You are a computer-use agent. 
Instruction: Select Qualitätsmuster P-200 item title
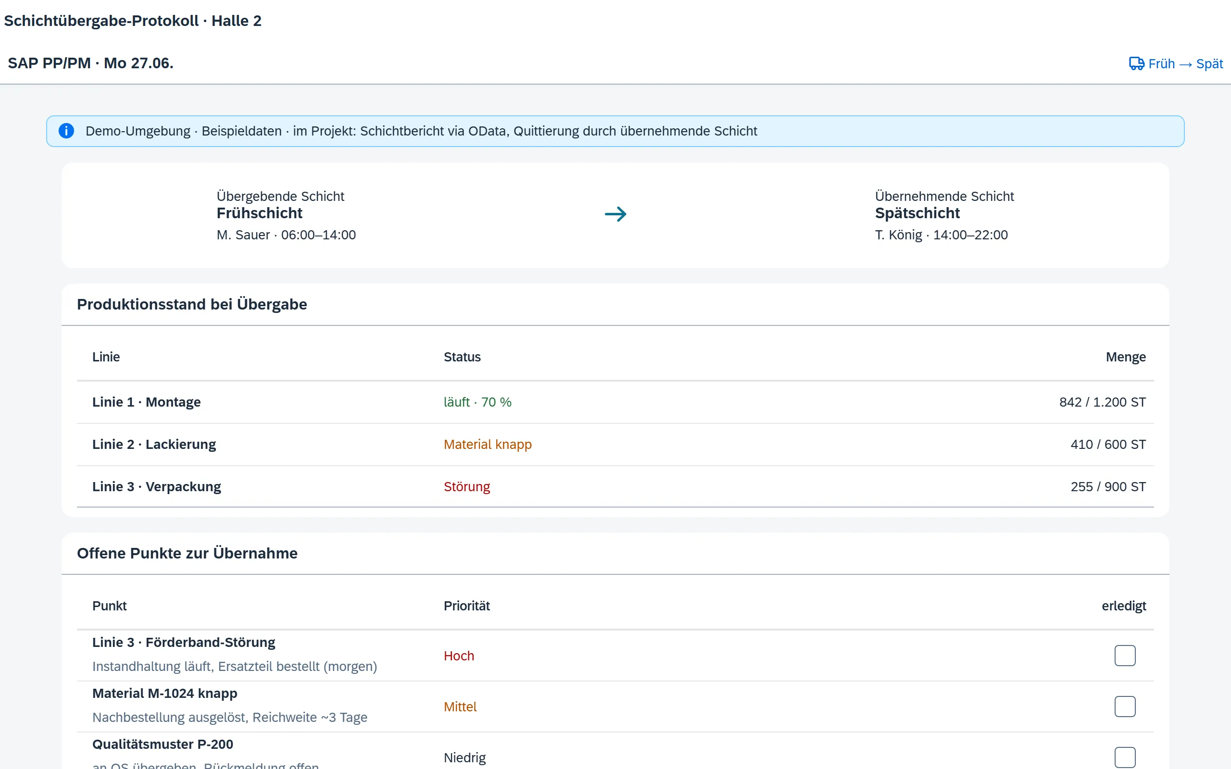163,744
